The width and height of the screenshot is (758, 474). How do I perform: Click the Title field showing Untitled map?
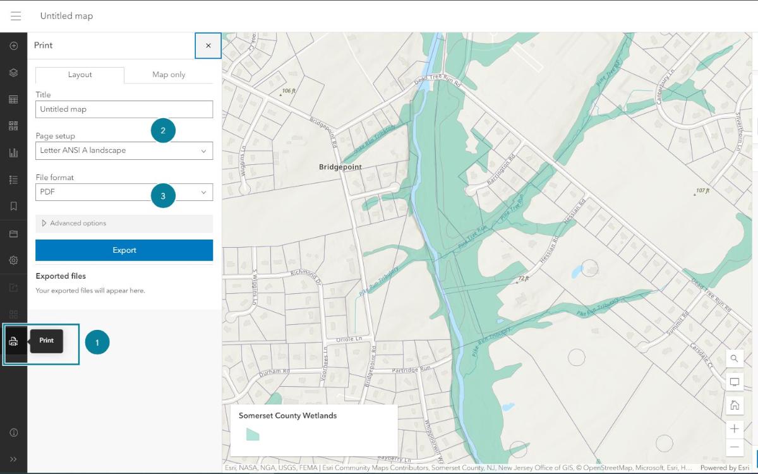(x=124, y=109)
